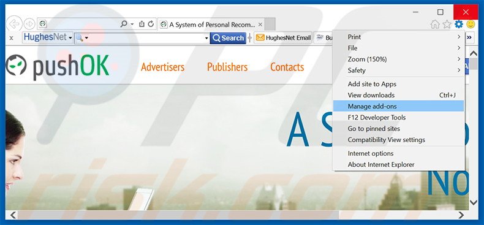484x225 pixels.
Task: Open 'Internet options'
Action: tap(398, 153)
